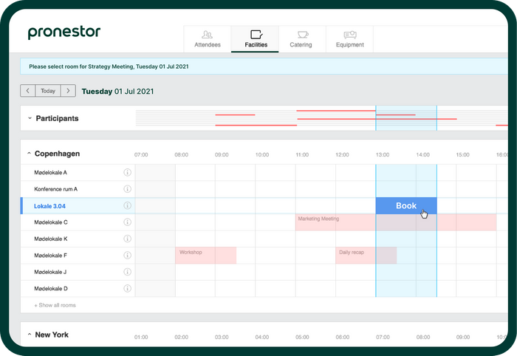
Task: Click the Attendees people icon
Action: [207, 34]
